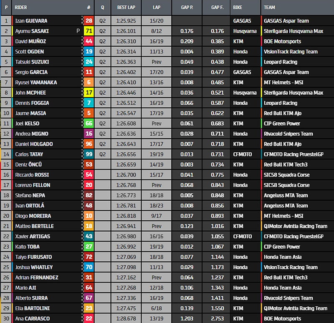334x323 pixels.
Task: Click Guevara's 1:25.925 best lap time
Action: point(126,20)
